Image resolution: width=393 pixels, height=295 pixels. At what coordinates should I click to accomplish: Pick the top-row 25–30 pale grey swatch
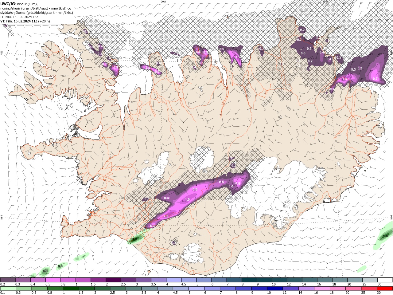[x=370, y=280]
